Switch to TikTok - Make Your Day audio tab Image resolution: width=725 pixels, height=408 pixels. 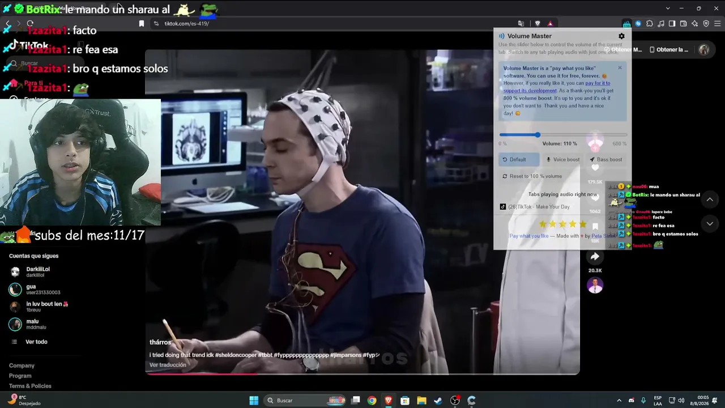(x=534, y=207)
